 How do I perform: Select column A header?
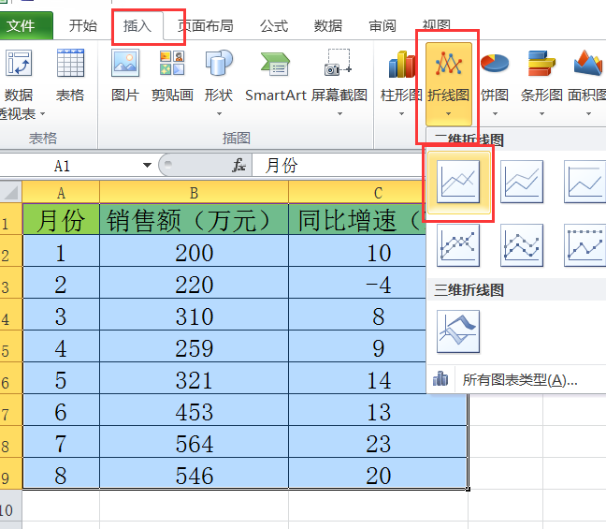(61, 192)
